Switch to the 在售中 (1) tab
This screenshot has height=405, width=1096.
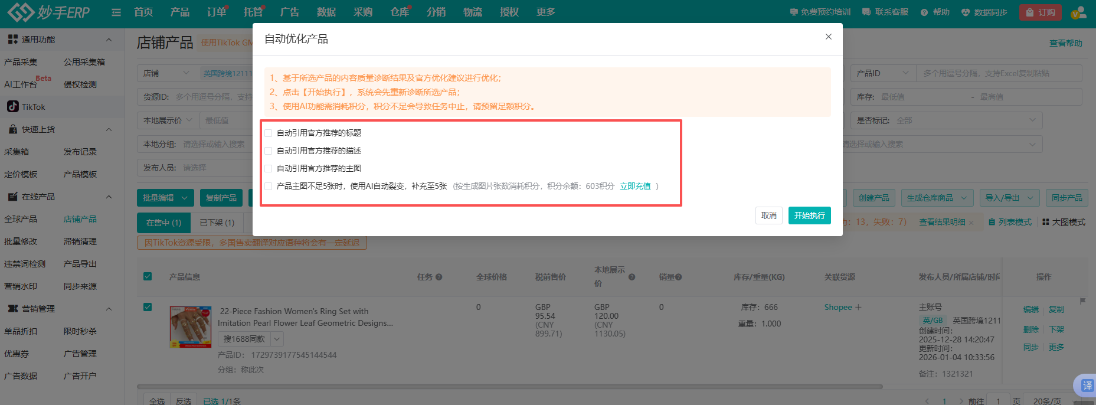point(163,223)
